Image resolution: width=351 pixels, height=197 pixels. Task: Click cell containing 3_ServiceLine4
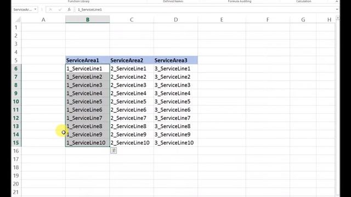pos(175,94)
